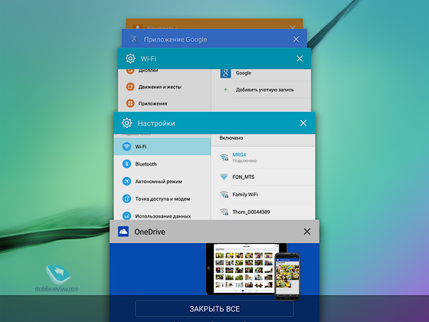Select the Family WiFi network

(x=264, y=195)
